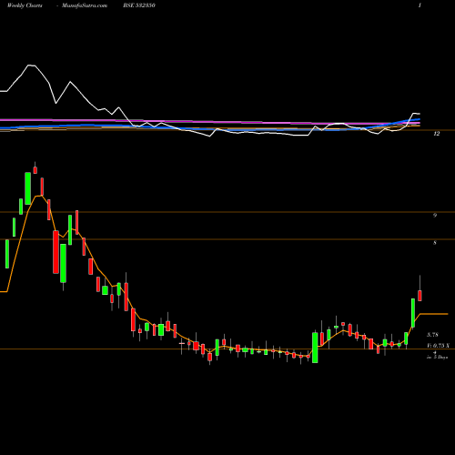This screenshot has width=455, height=455.
Task: Click the "in 5 Days" label
Action: (437, 358)
